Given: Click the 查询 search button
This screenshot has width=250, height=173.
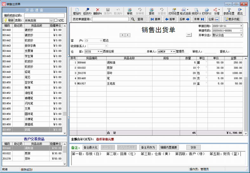Looking at the screenshot, I should (137, 19).
